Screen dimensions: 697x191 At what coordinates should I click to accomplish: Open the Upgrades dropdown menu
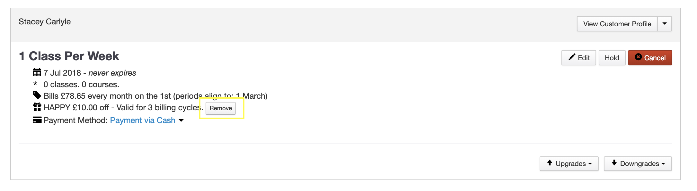pos(569,163)
